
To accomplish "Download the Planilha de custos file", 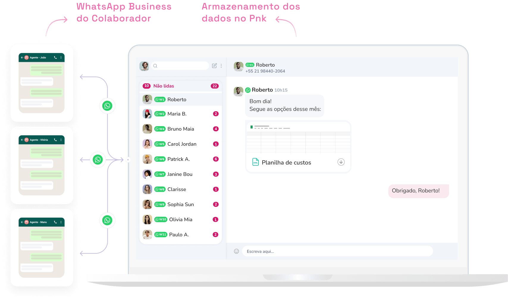I will point(341,162).
